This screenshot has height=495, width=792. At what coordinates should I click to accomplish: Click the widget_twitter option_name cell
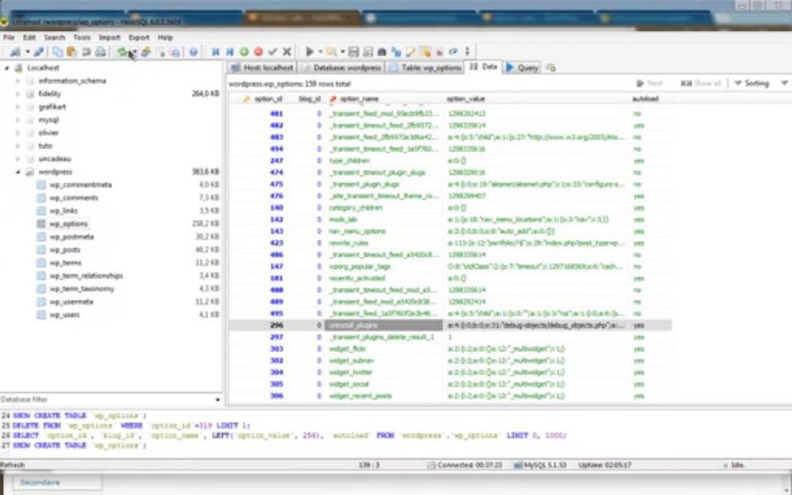click(385, 372)
